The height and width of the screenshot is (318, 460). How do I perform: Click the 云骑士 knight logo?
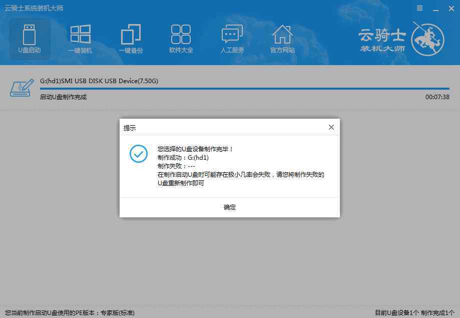[x=427, y=40]
